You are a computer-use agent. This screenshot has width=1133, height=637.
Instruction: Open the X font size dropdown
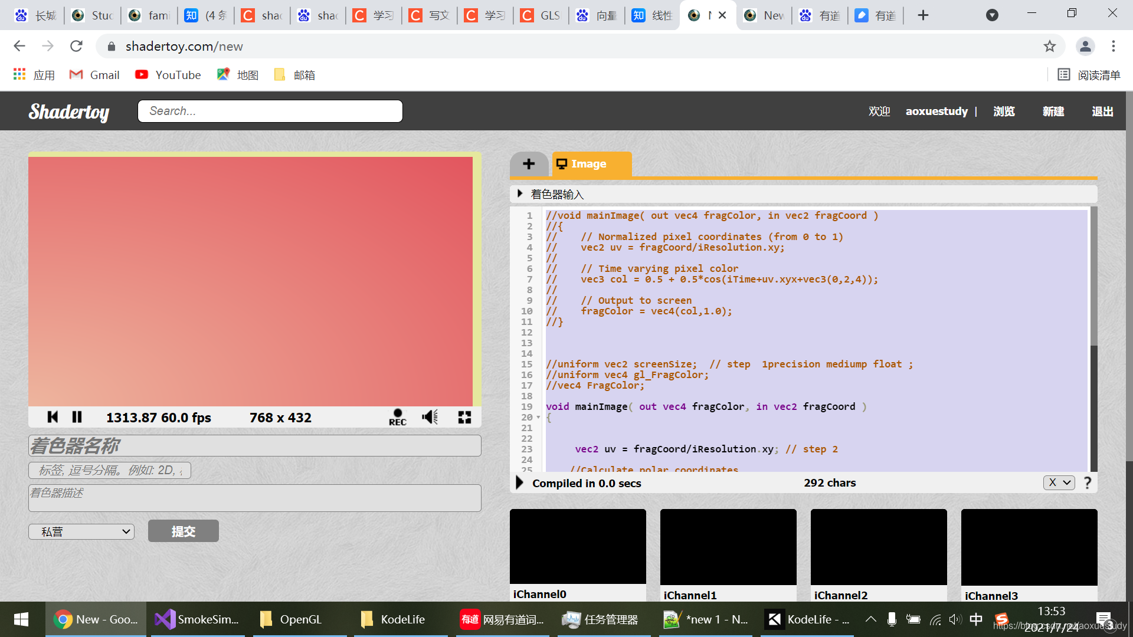click(x=1059, y=483)
